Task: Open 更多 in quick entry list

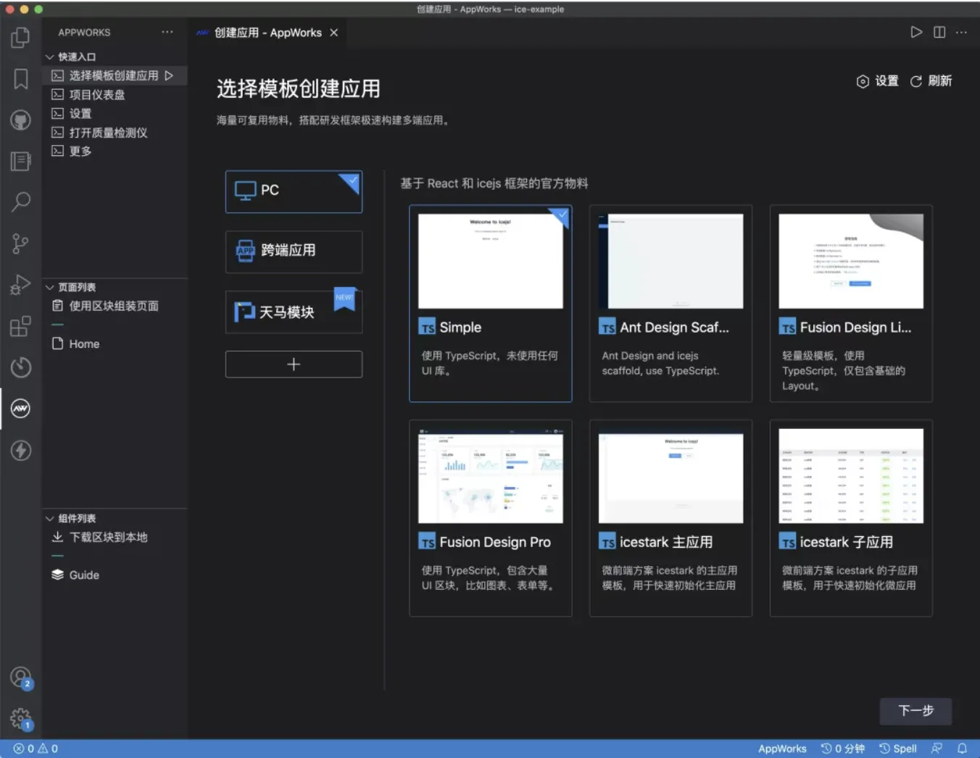Action: (x=80, y=151)
